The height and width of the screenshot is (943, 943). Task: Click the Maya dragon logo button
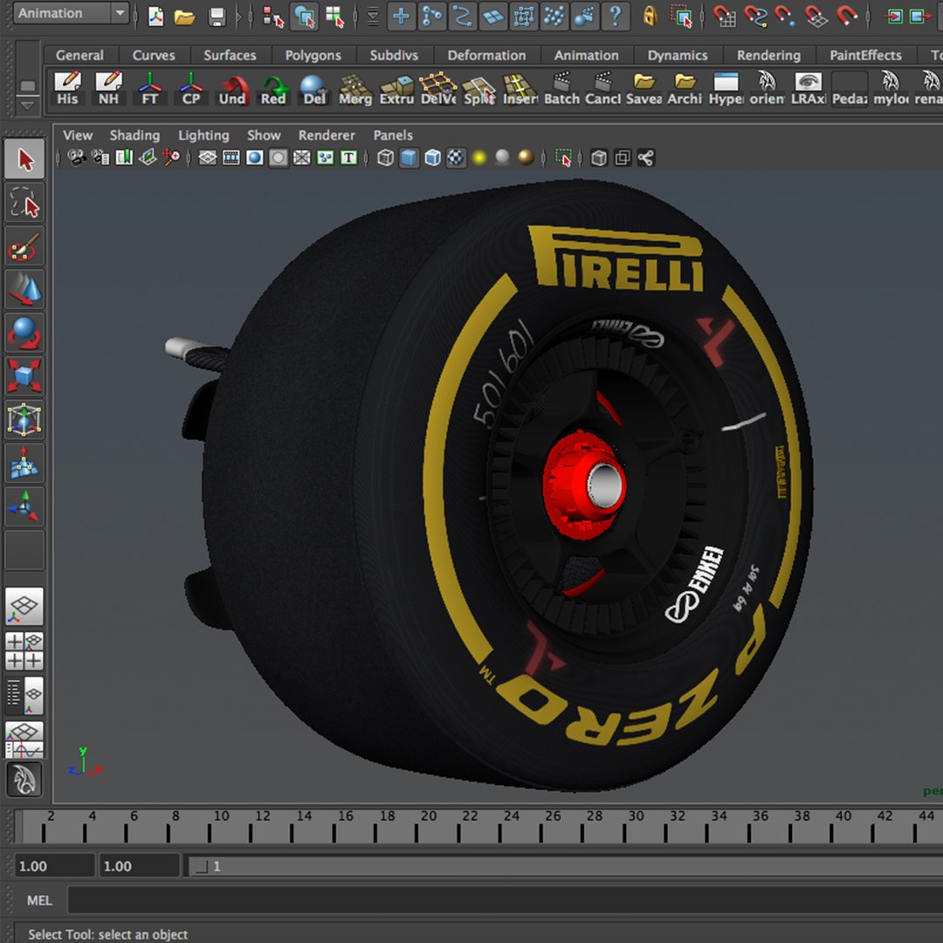(x=24, y=780)
